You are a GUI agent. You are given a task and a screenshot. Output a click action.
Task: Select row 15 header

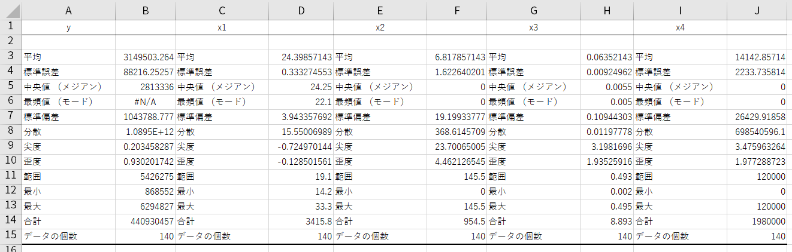(x=11, y=236)
